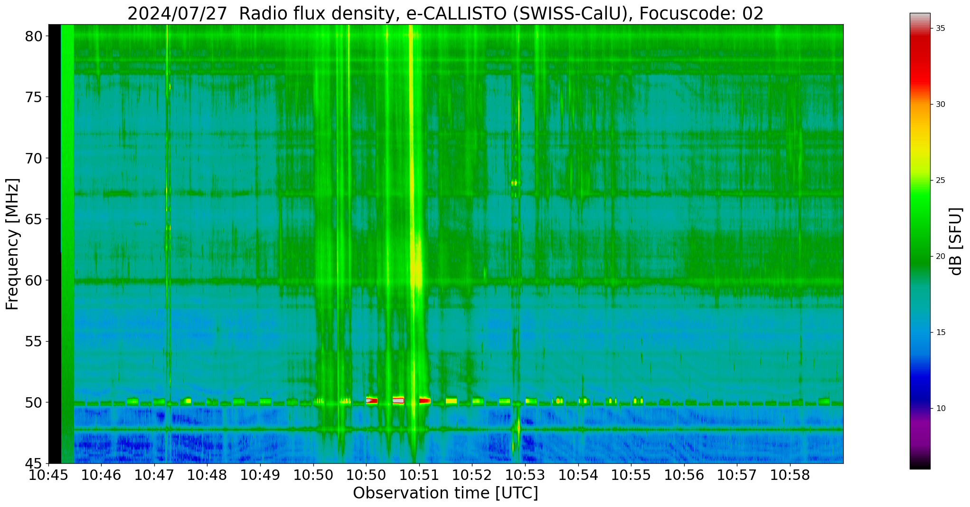This screenshot has height=507, width=970.
Task: Click the colorbar tick label 35
Action: coord(941,29)
